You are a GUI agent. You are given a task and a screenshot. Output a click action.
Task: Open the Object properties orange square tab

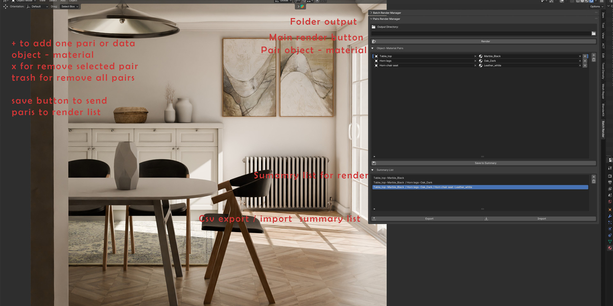pyautogui.click(x=609, y=209)
